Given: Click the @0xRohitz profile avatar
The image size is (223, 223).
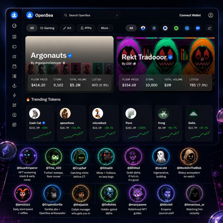Looking at the screenshot, I should point(109,193).
